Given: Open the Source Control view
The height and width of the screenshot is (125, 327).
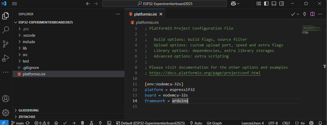Looking at the screenshot, I should (6, 44).
